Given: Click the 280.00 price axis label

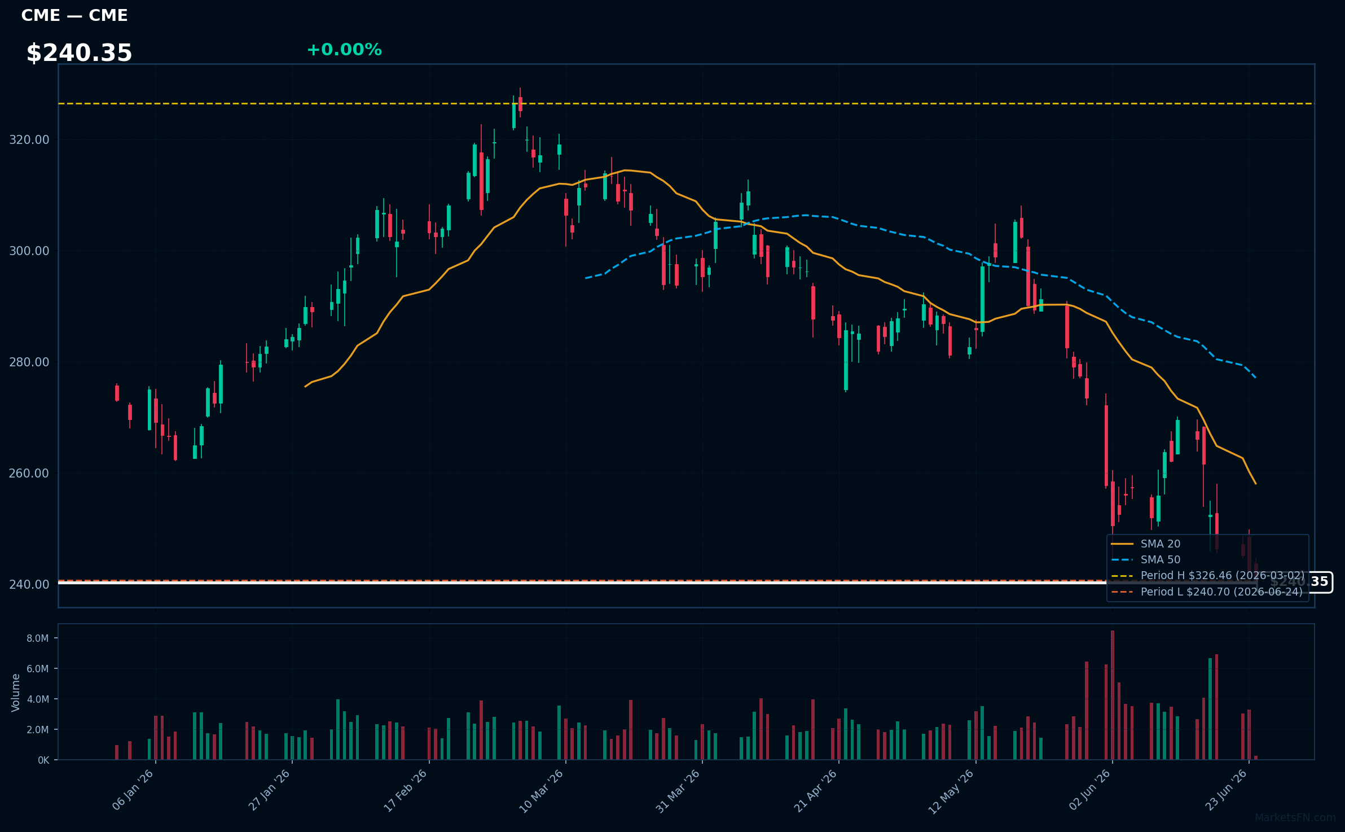Looking at the screenshot, I should coord(29,362).
